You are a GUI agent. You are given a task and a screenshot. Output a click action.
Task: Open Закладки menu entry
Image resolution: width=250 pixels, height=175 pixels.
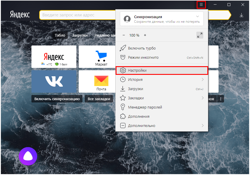coord(162,98)
